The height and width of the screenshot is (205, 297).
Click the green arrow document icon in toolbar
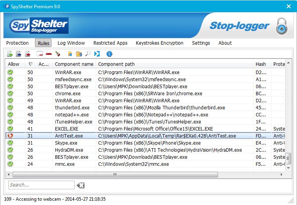10,54
